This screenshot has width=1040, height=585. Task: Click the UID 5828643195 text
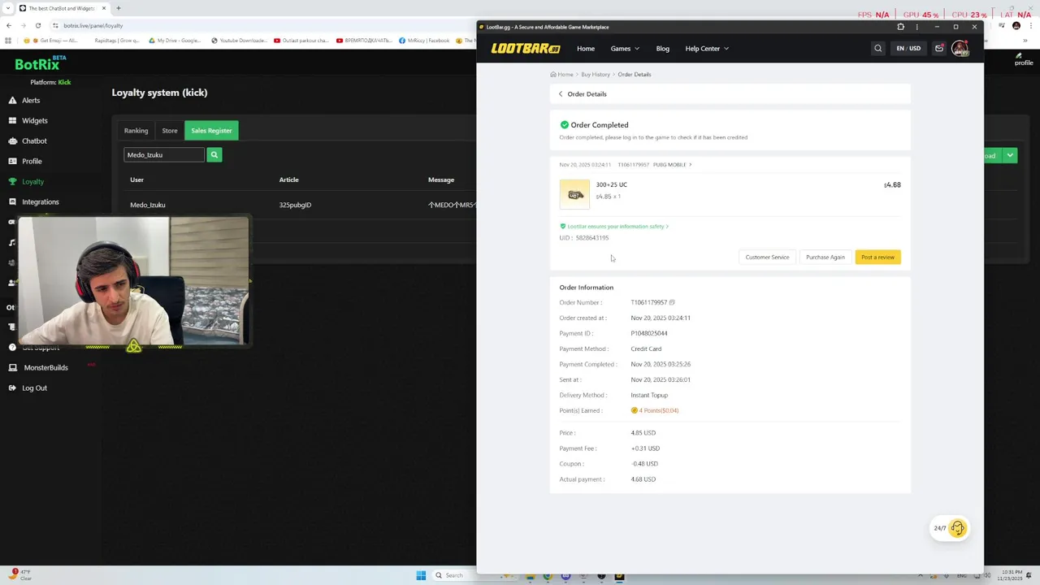[x=584, y=238]
